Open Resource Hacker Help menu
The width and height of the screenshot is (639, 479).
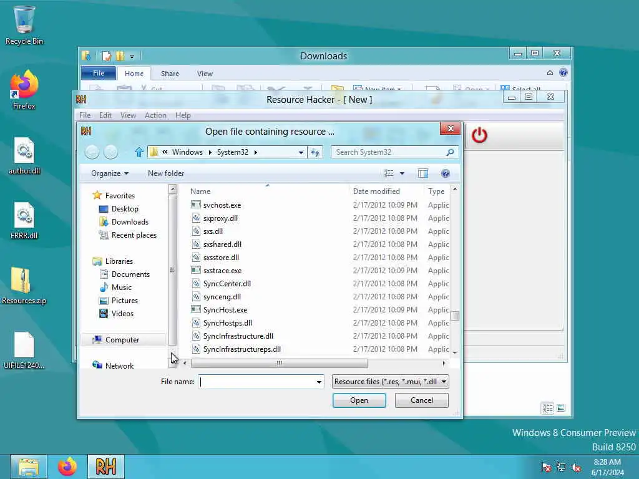click(x=183, y=115)
